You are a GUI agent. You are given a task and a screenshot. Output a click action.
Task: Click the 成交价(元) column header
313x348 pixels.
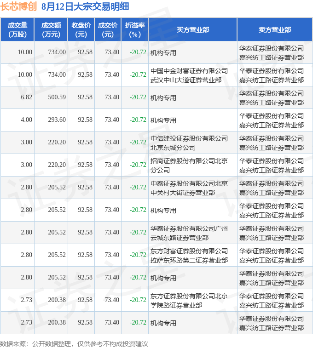pos(108,30)
